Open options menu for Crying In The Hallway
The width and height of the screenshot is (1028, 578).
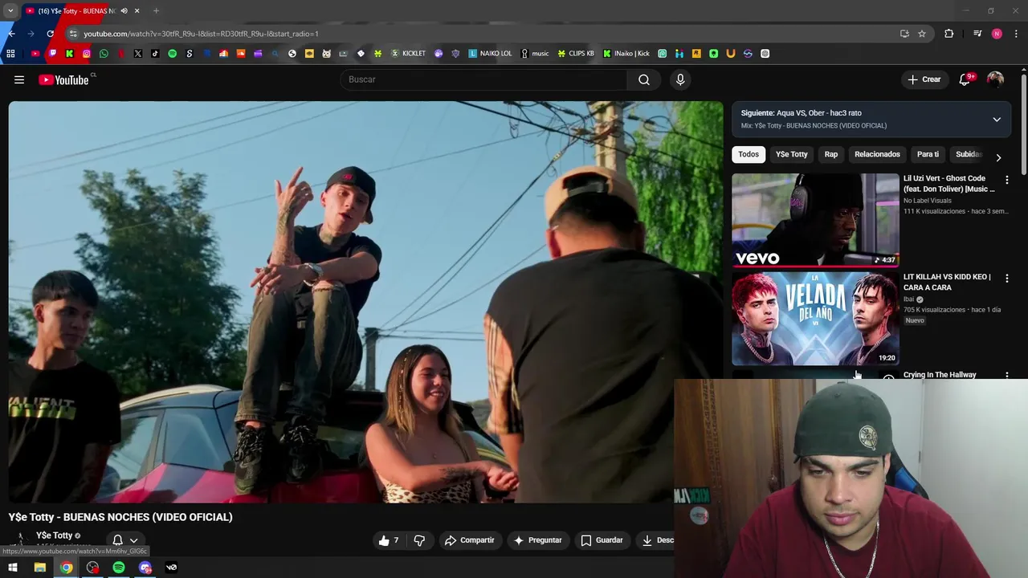coord(1007,374)
